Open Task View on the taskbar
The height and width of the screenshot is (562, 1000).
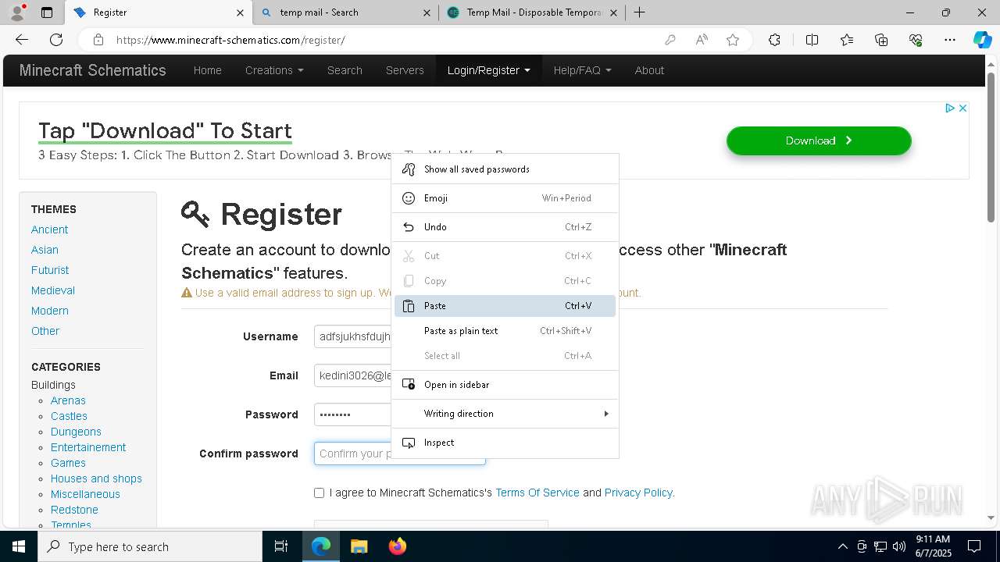click(281, 546)
